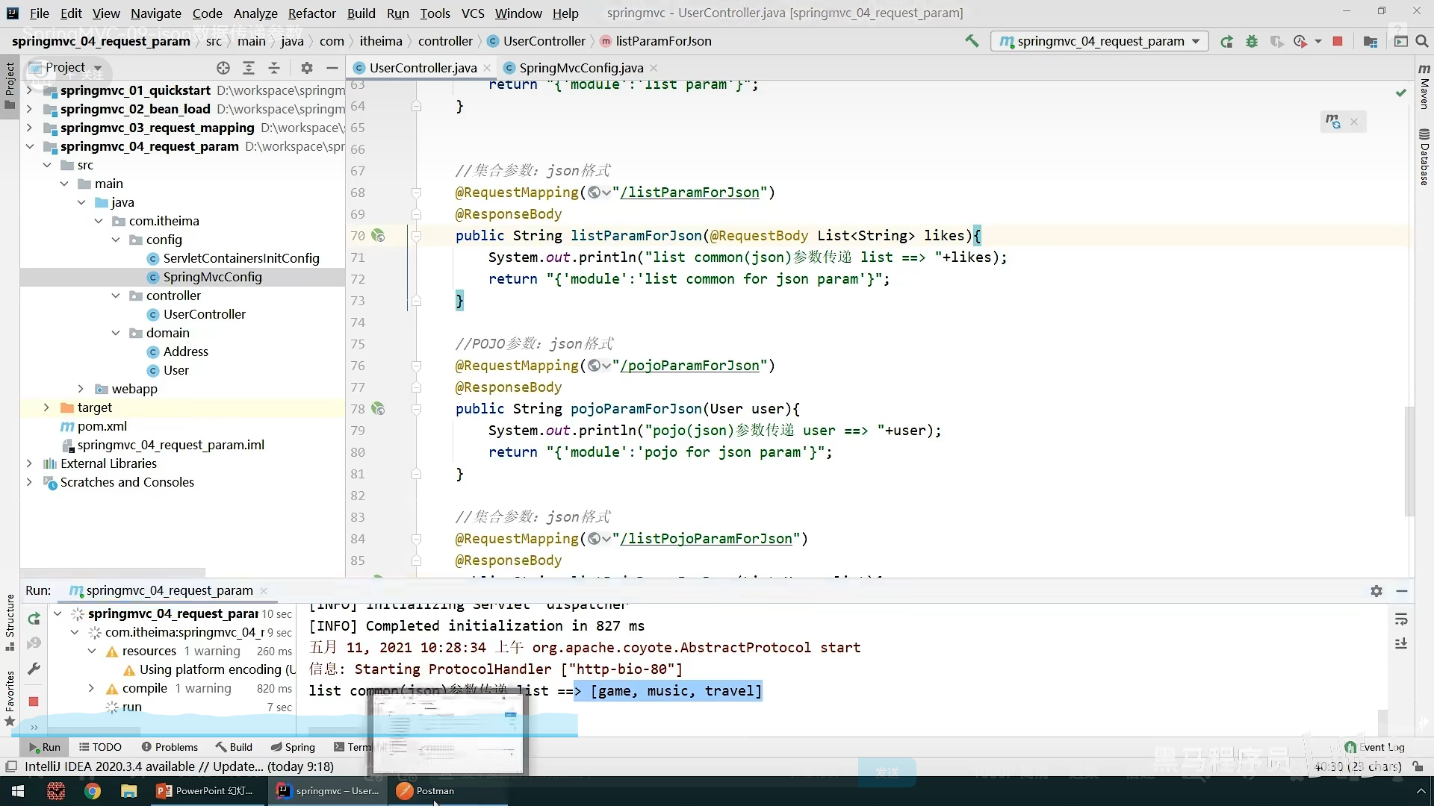
Task: Toggle the Maven side tool window
Action: pos(1424,86)
